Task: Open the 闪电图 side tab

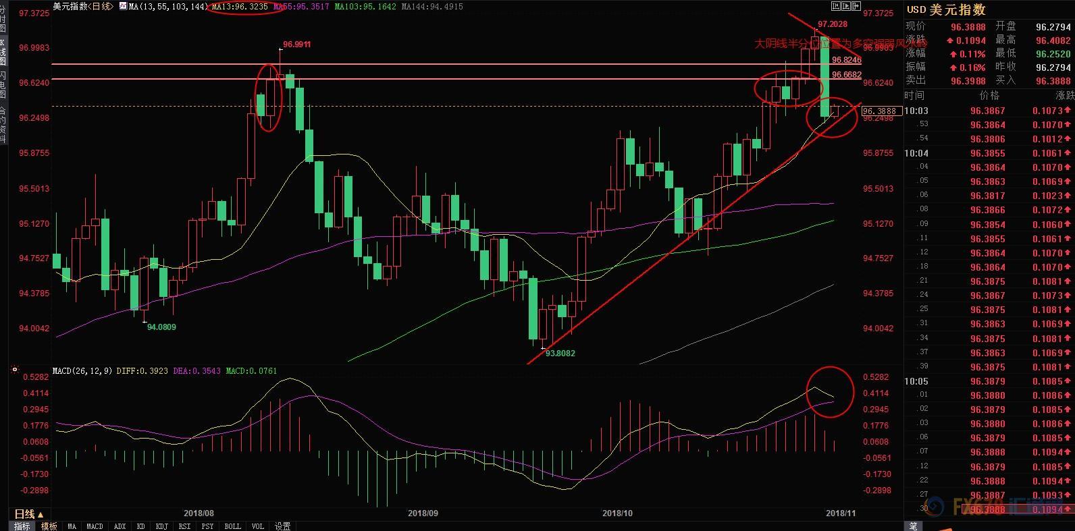Action: (3, 85)
